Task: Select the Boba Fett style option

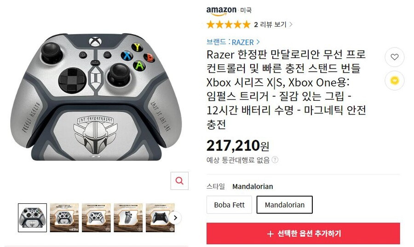Action: (229, 205)
